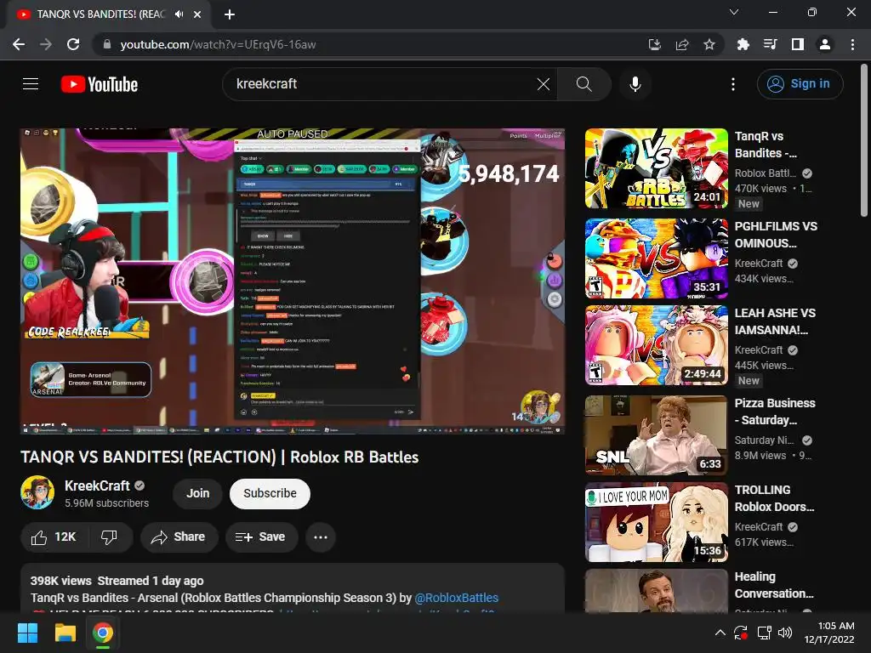This screenshot has height=653, width=871.
Task: Open PGHLFILMS VS OMINOUS video thumbnail
Action: pos(657,258)
